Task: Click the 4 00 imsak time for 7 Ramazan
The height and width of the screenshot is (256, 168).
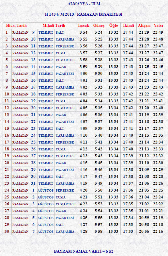Action: [x=84, y=74]
